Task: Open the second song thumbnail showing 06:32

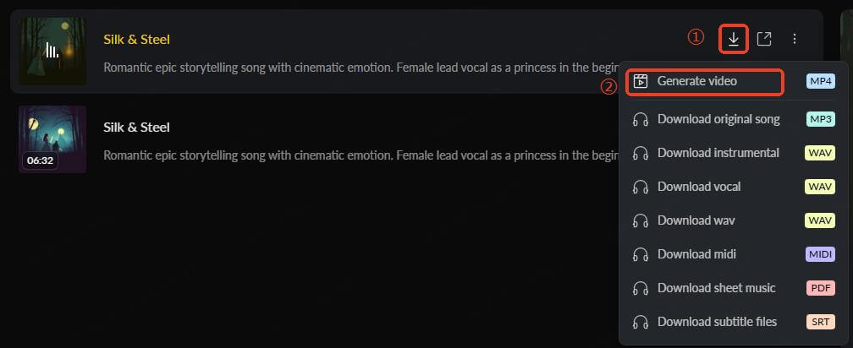Action: [x=52, y=139]
